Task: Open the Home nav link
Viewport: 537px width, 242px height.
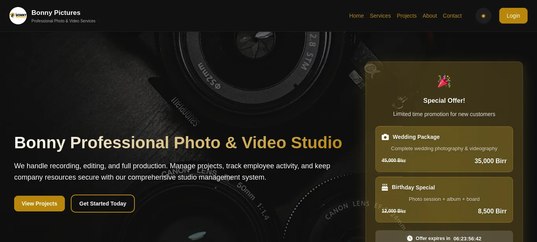Action: (357, 16)
